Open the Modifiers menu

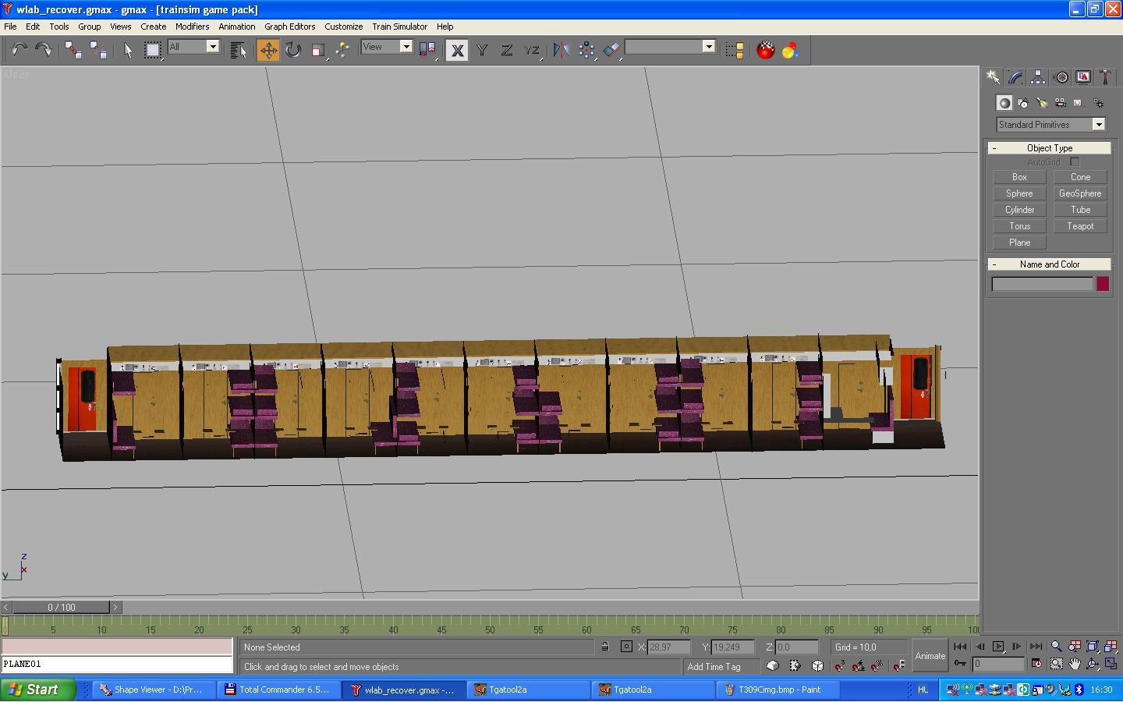[192, 27]
